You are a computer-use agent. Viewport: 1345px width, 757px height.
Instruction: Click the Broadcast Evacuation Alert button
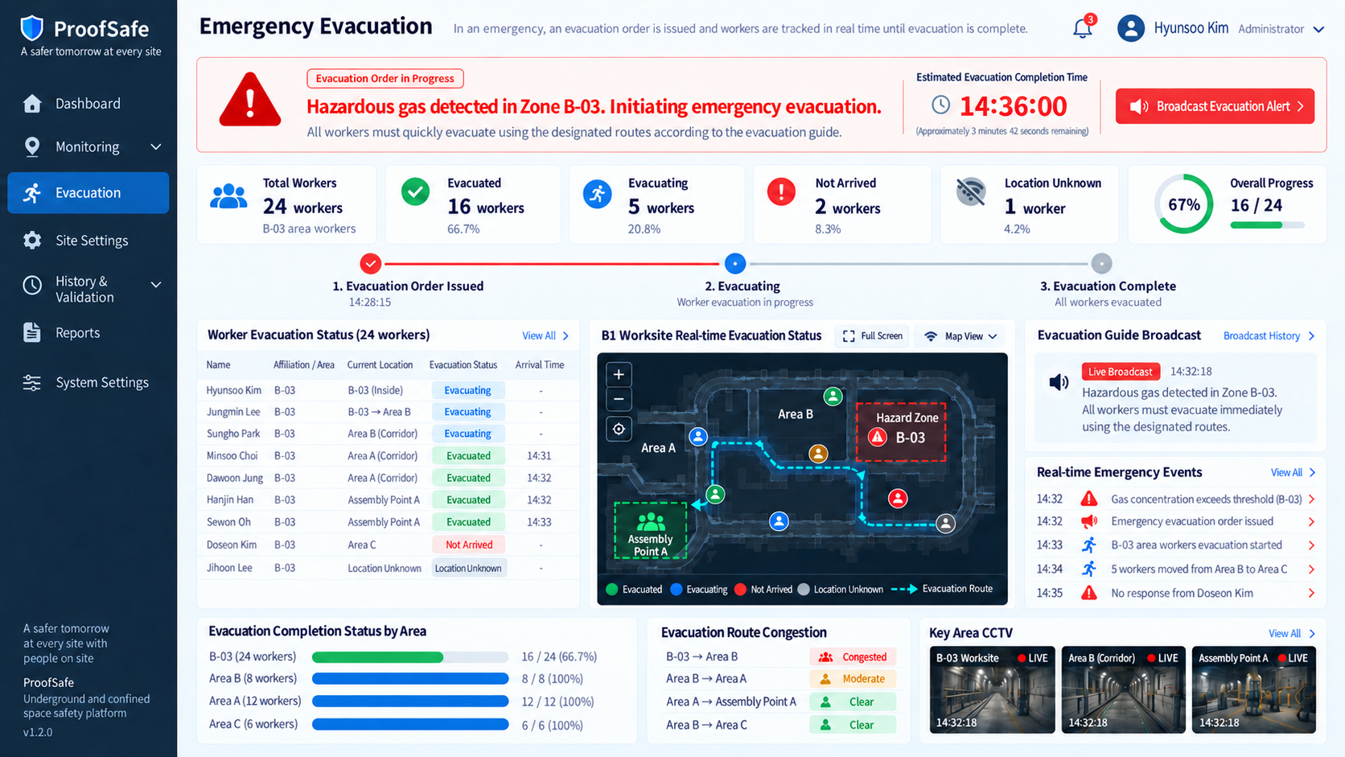click(1215, 106)
